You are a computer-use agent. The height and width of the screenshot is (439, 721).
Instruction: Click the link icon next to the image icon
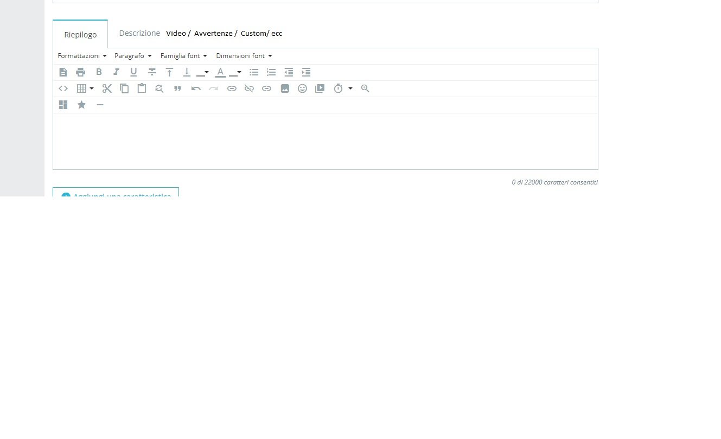tap(266, 88)
